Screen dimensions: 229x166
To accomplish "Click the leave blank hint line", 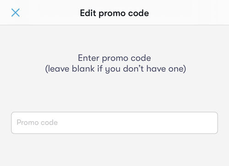I will click(x=115, y=69).
